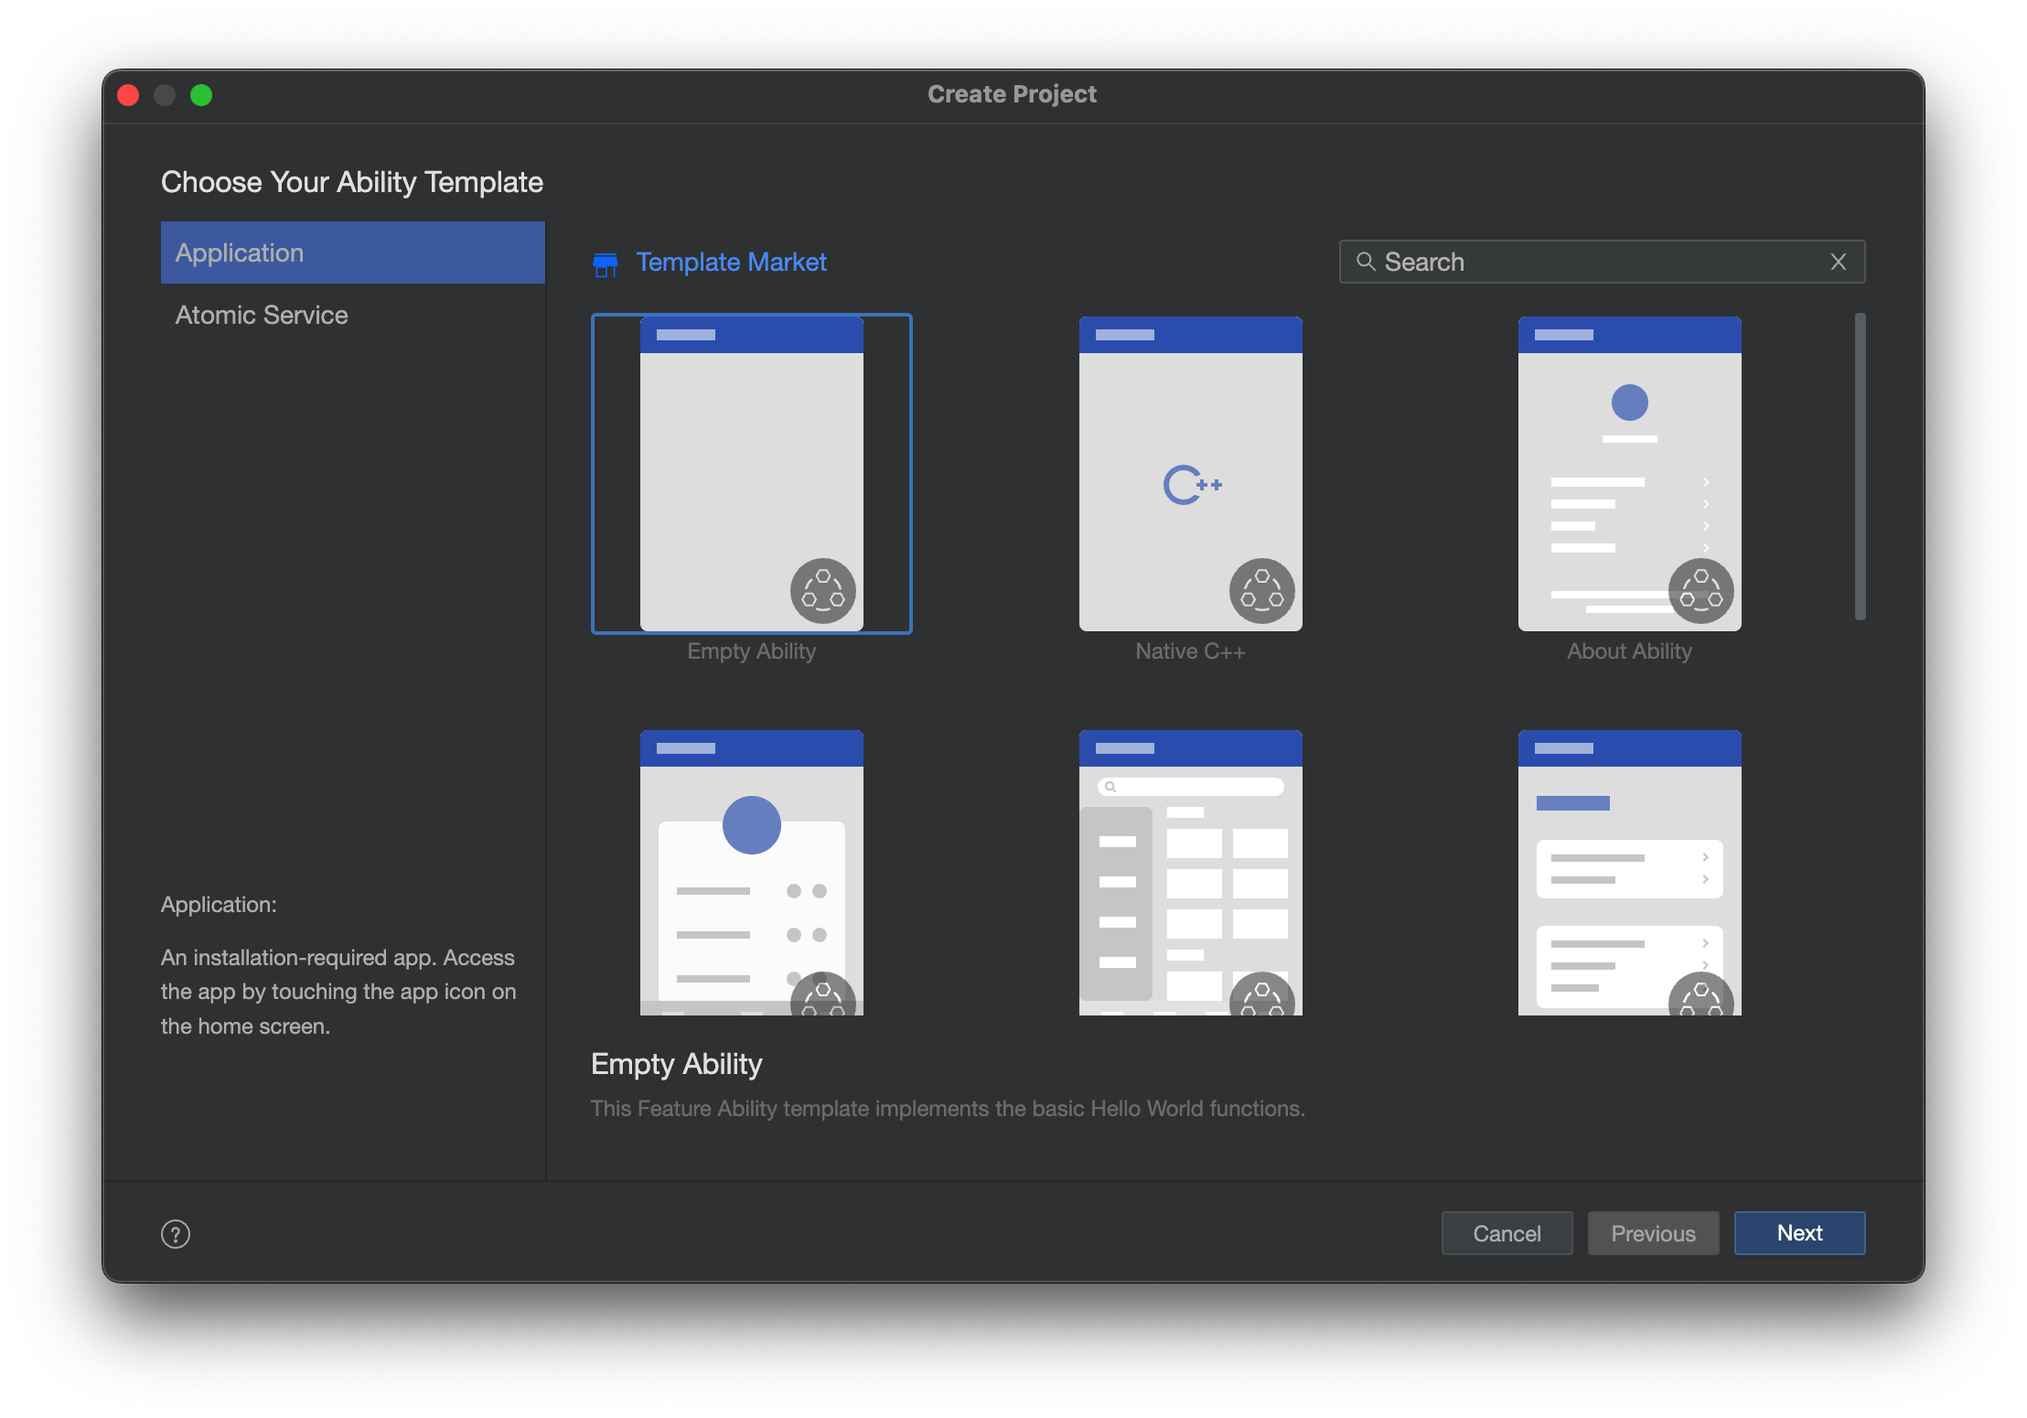The height and width of the screenshot is (1418, 2027).
Task: Click the template list vertical scrollbar
Action: point(1860,467)
